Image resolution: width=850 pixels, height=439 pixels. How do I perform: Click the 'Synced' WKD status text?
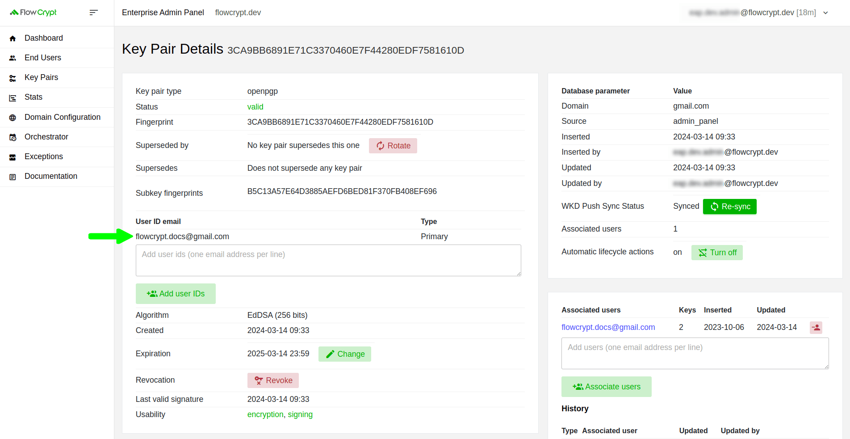pyautogui.click(x=686, y=206)
